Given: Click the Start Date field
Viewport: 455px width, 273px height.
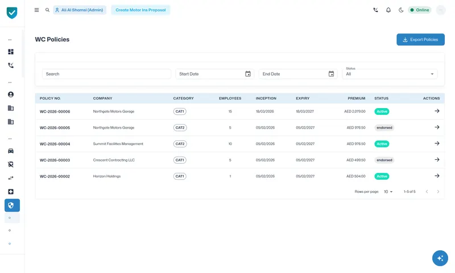Looking at the screenshot, I should pos(215,74).
